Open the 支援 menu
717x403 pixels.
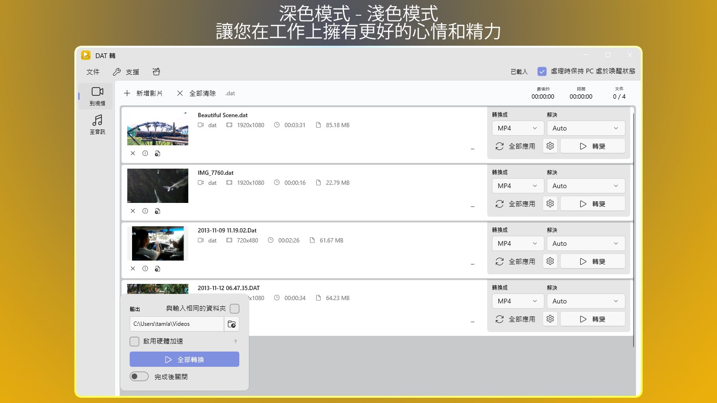point(126,72)
